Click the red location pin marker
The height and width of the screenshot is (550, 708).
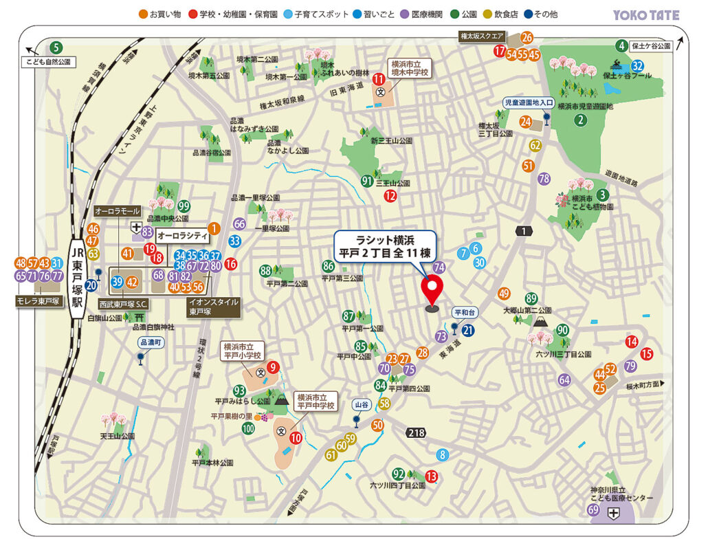pos(433,289)
